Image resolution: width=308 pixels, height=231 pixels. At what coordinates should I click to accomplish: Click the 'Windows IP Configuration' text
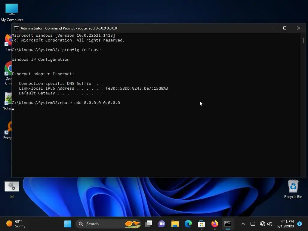(41, 60)
